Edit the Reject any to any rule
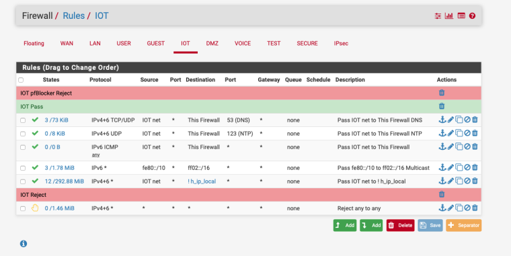The height and width of the screenshot is (256, 511). (450, 208)
